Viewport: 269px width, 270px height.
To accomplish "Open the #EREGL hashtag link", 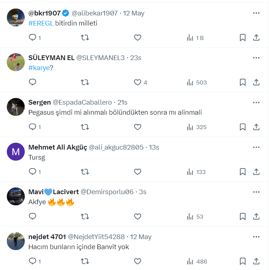I will [x=41, y=23].
